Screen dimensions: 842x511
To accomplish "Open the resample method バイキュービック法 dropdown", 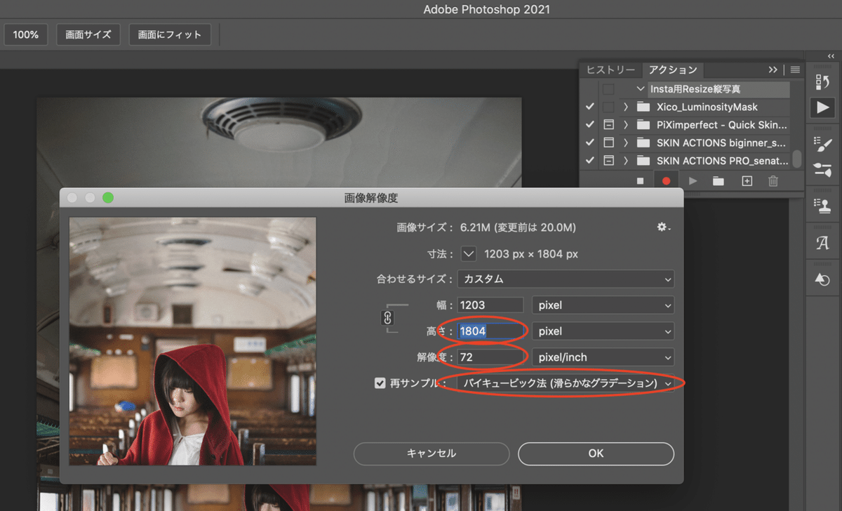I will click(x=566, y=383).
